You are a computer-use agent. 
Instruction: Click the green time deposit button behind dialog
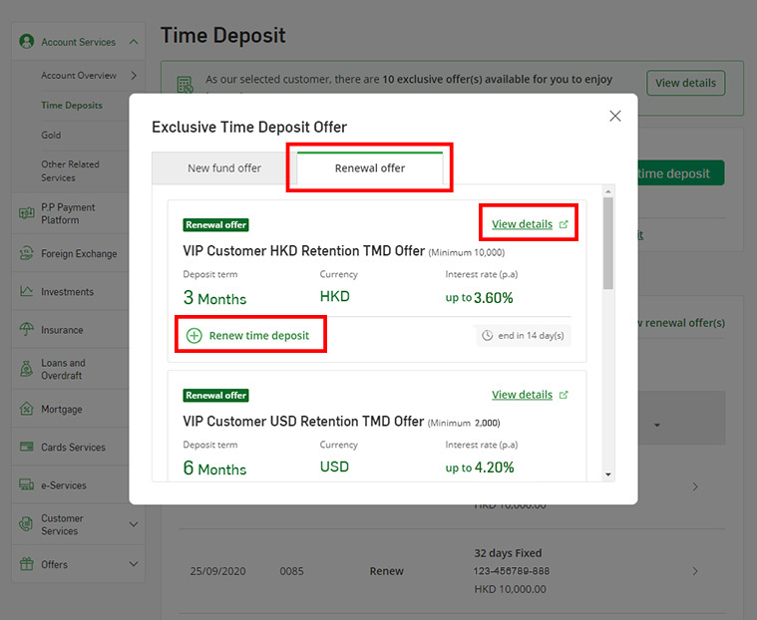681,173
